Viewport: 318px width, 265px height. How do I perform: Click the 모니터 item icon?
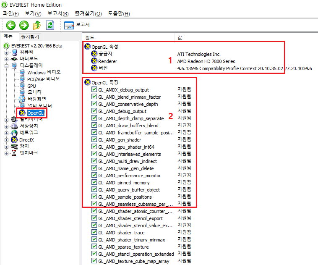coord(22,92)
